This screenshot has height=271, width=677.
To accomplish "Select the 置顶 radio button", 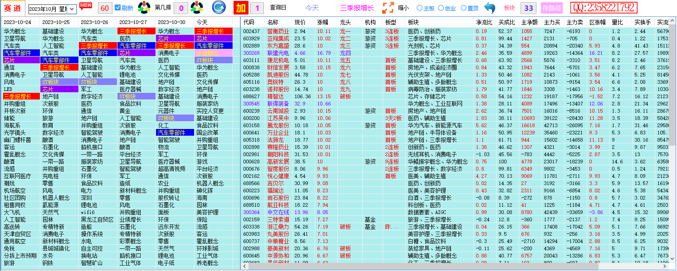I will 464,8.
